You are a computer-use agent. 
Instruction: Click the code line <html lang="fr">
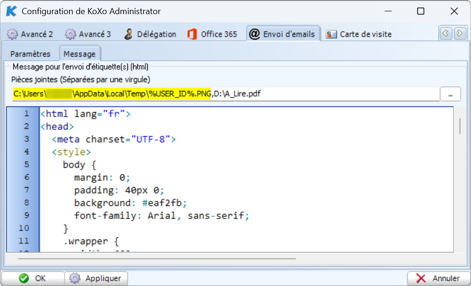point(85,114)
